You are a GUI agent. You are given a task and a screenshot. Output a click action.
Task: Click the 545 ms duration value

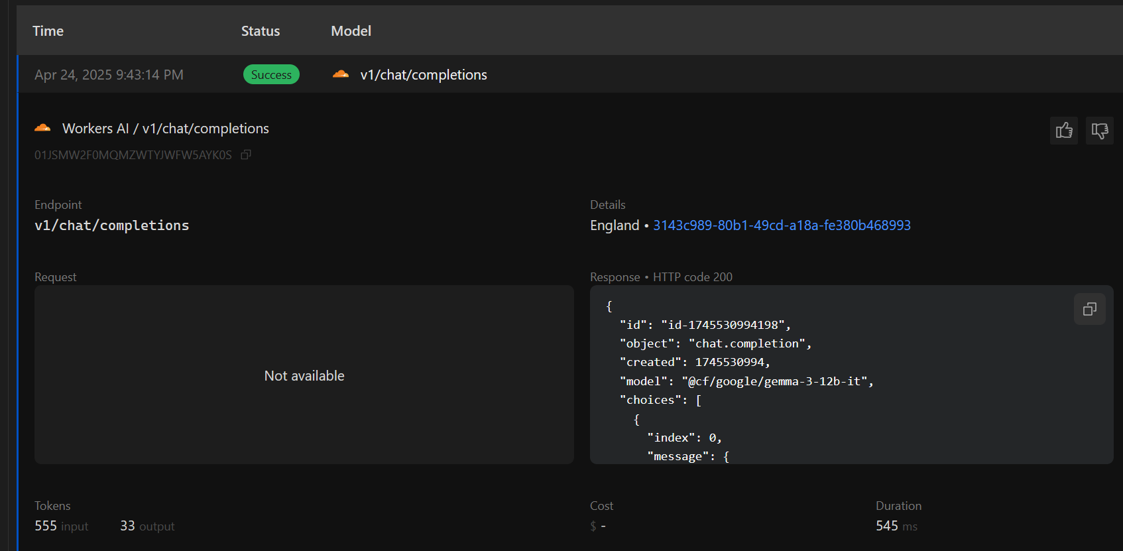[x=887, y=526]
